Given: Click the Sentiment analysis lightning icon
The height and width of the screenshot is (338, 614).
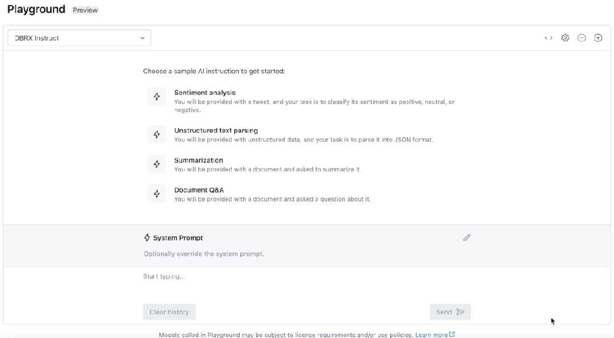Looking at the screenshot, I should coord(157,97).
